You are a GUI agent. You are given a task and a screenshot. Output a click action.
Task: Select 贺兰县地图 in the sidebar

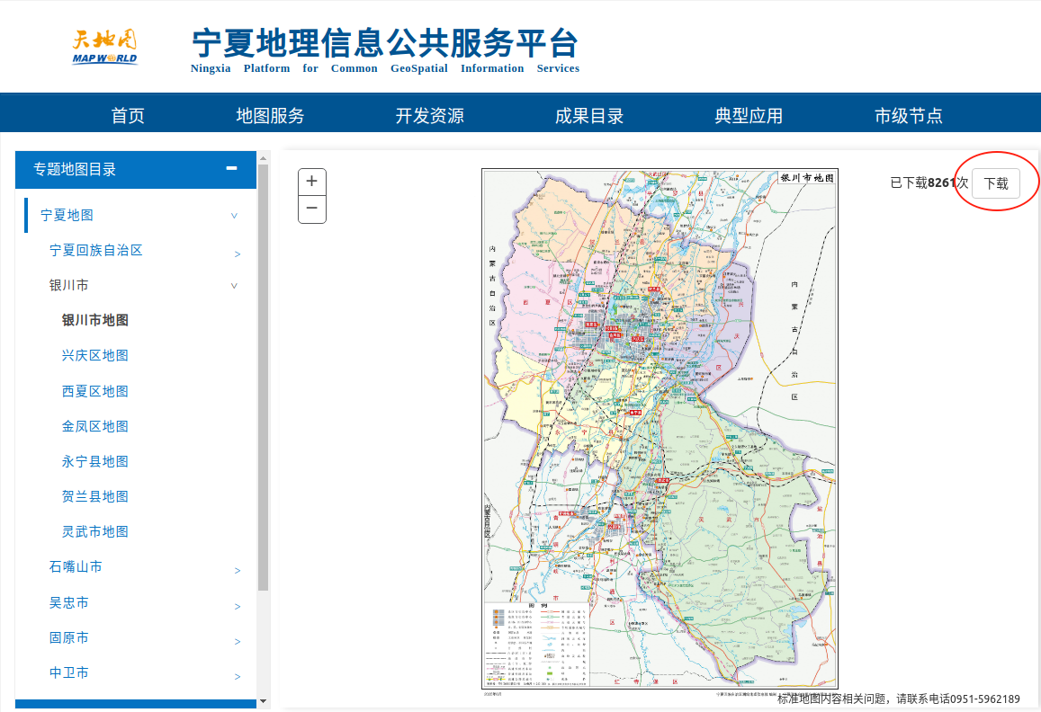coord(94,496)
